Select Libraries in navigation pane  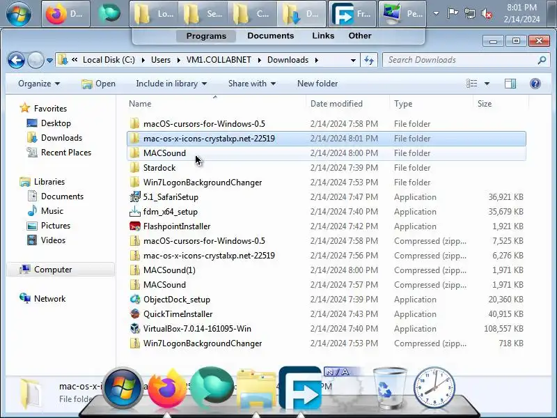click(x=42, y=182)
